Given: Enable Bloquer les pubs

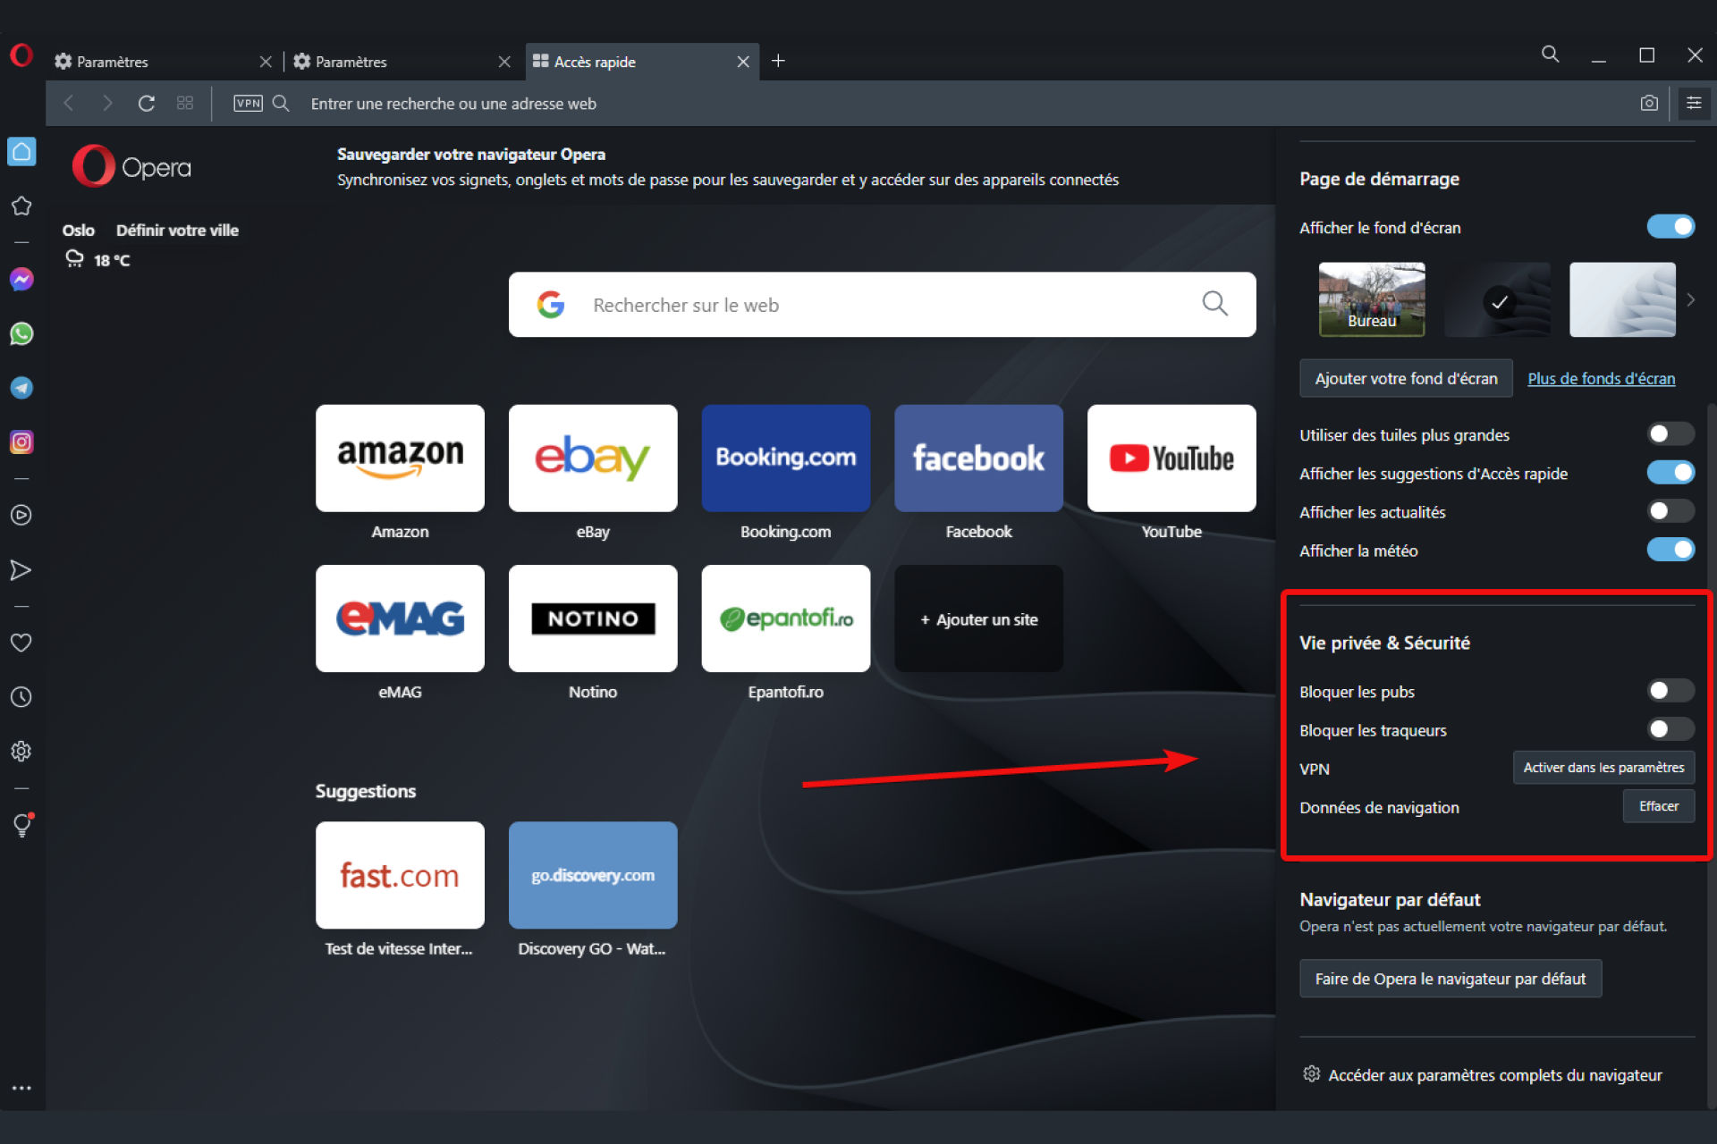Looking at the screenshot, I should [x=1670, y=691].
